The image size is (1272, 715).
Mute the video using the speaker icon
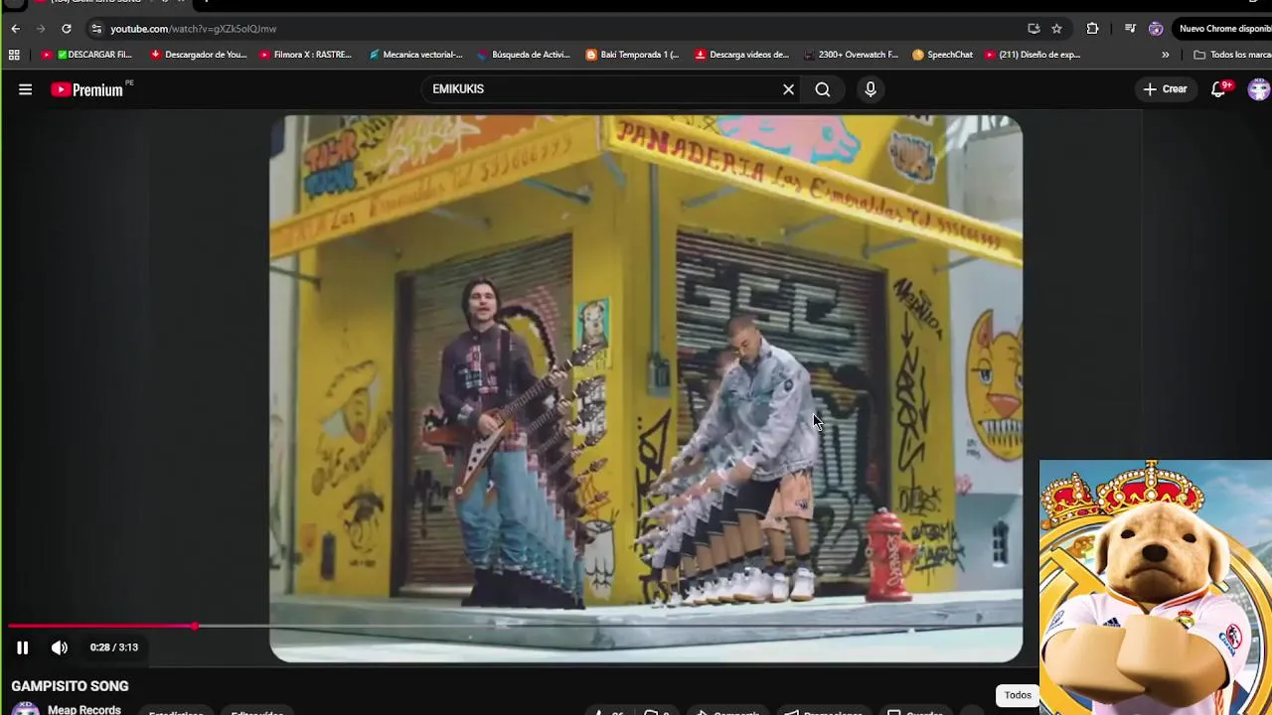point(60,647)
